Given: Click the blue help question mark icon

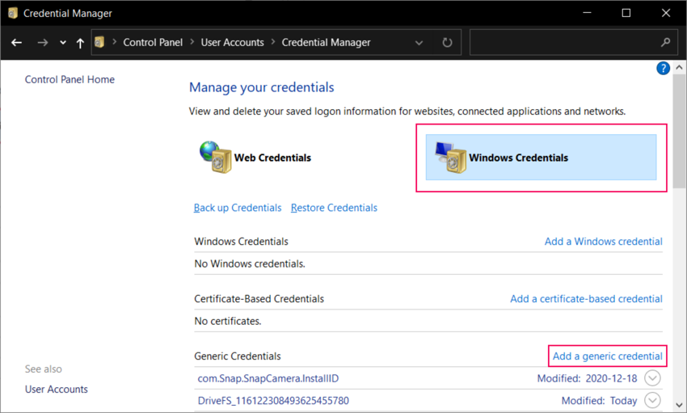Looking at the screenshot, I should pyautogui.click(x=664, y=69).
